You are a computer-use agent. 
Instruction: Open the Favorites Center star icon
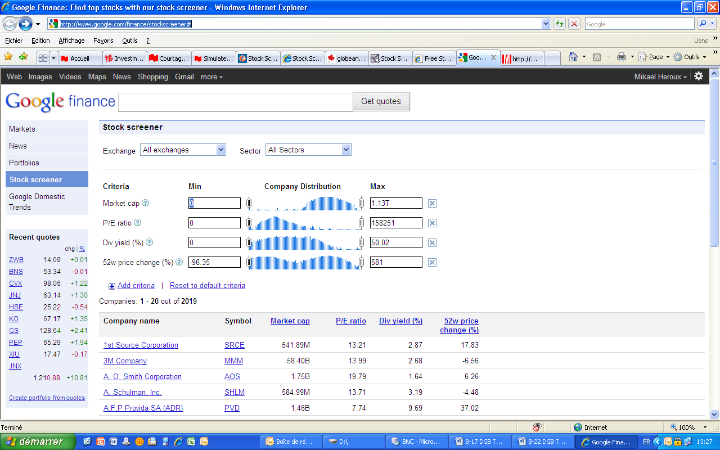8,57
